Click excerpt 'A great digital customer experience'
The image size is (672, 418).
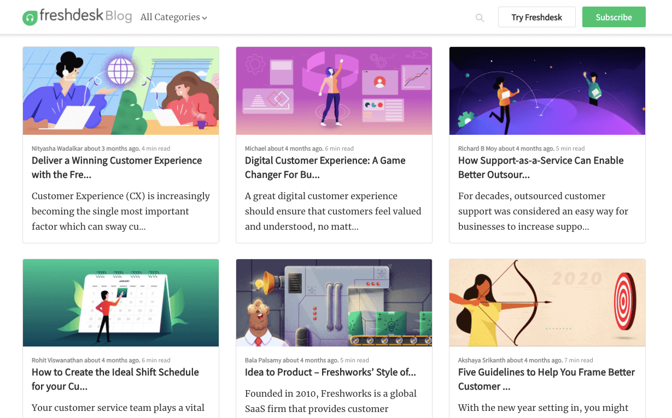coord(333,211)
